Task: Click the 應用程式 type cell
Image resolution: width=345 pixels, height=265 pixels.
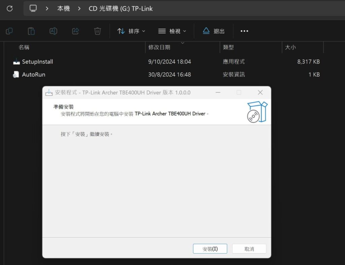Action: tap(234, 62)
